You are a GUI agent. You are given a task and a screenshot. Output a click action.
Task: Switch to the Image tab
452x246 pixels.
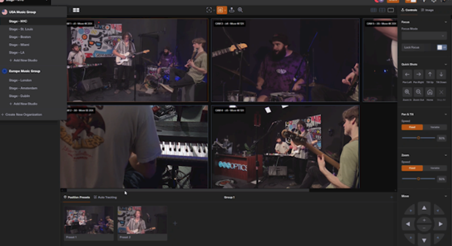pyautogui.click(x=427, y=10)
